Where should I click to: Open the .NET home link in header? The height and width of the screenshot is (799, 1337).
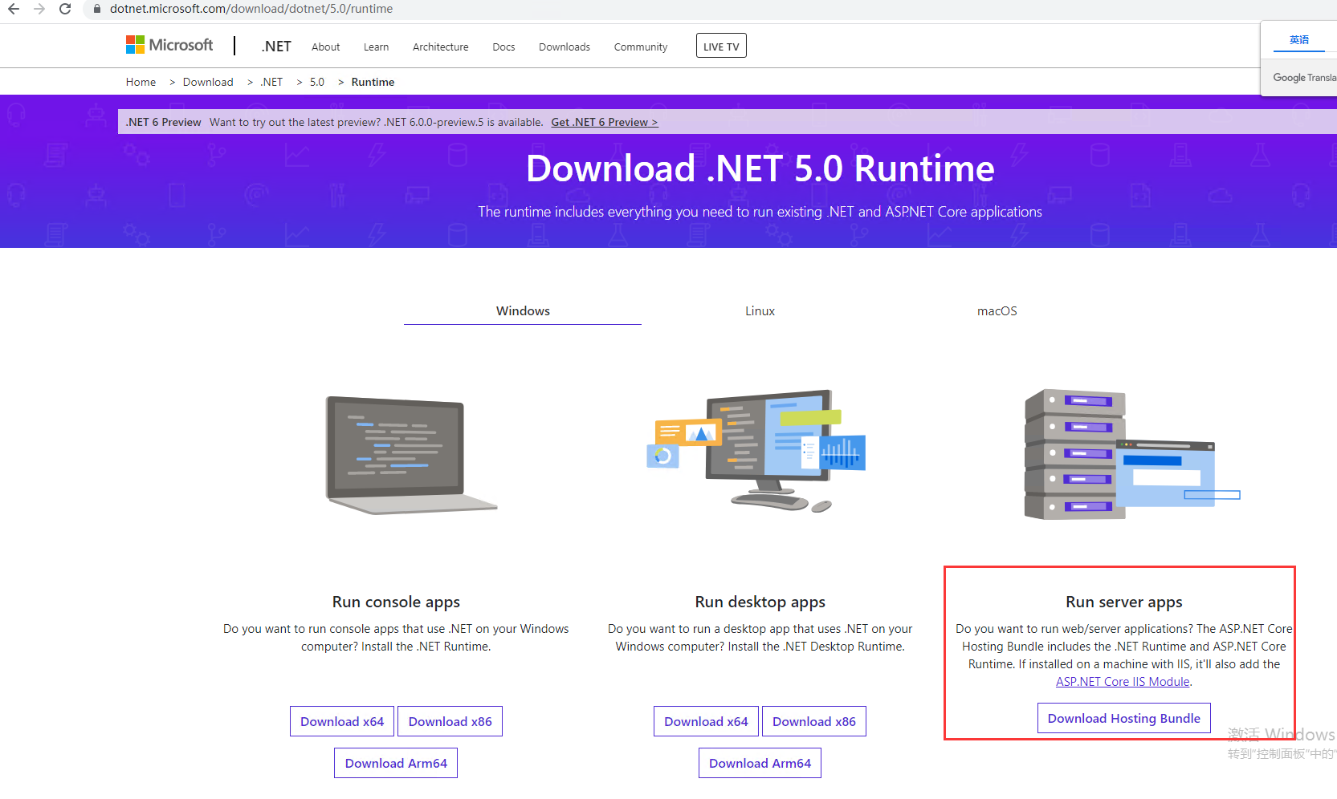276,47
